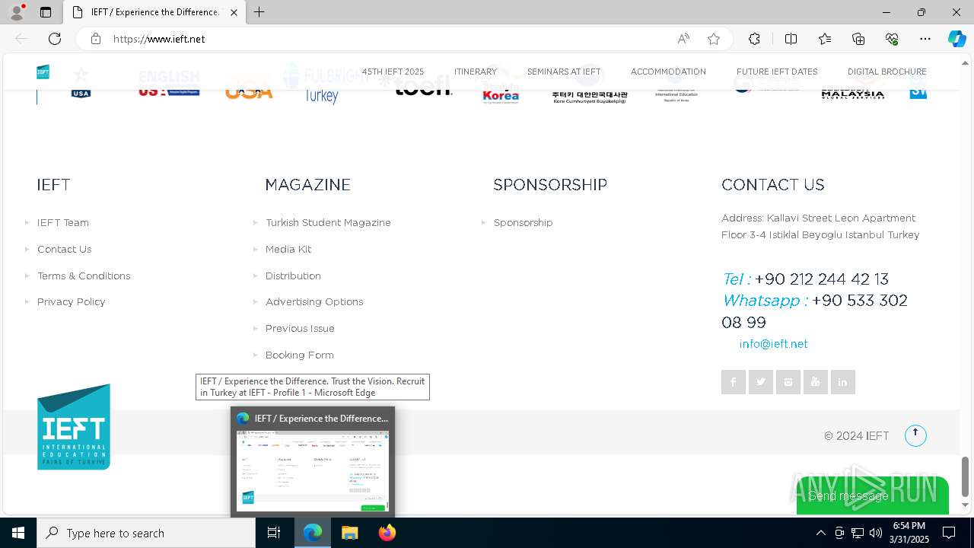
Task: Click the Windows search box
Action: [x=146, y=533]
